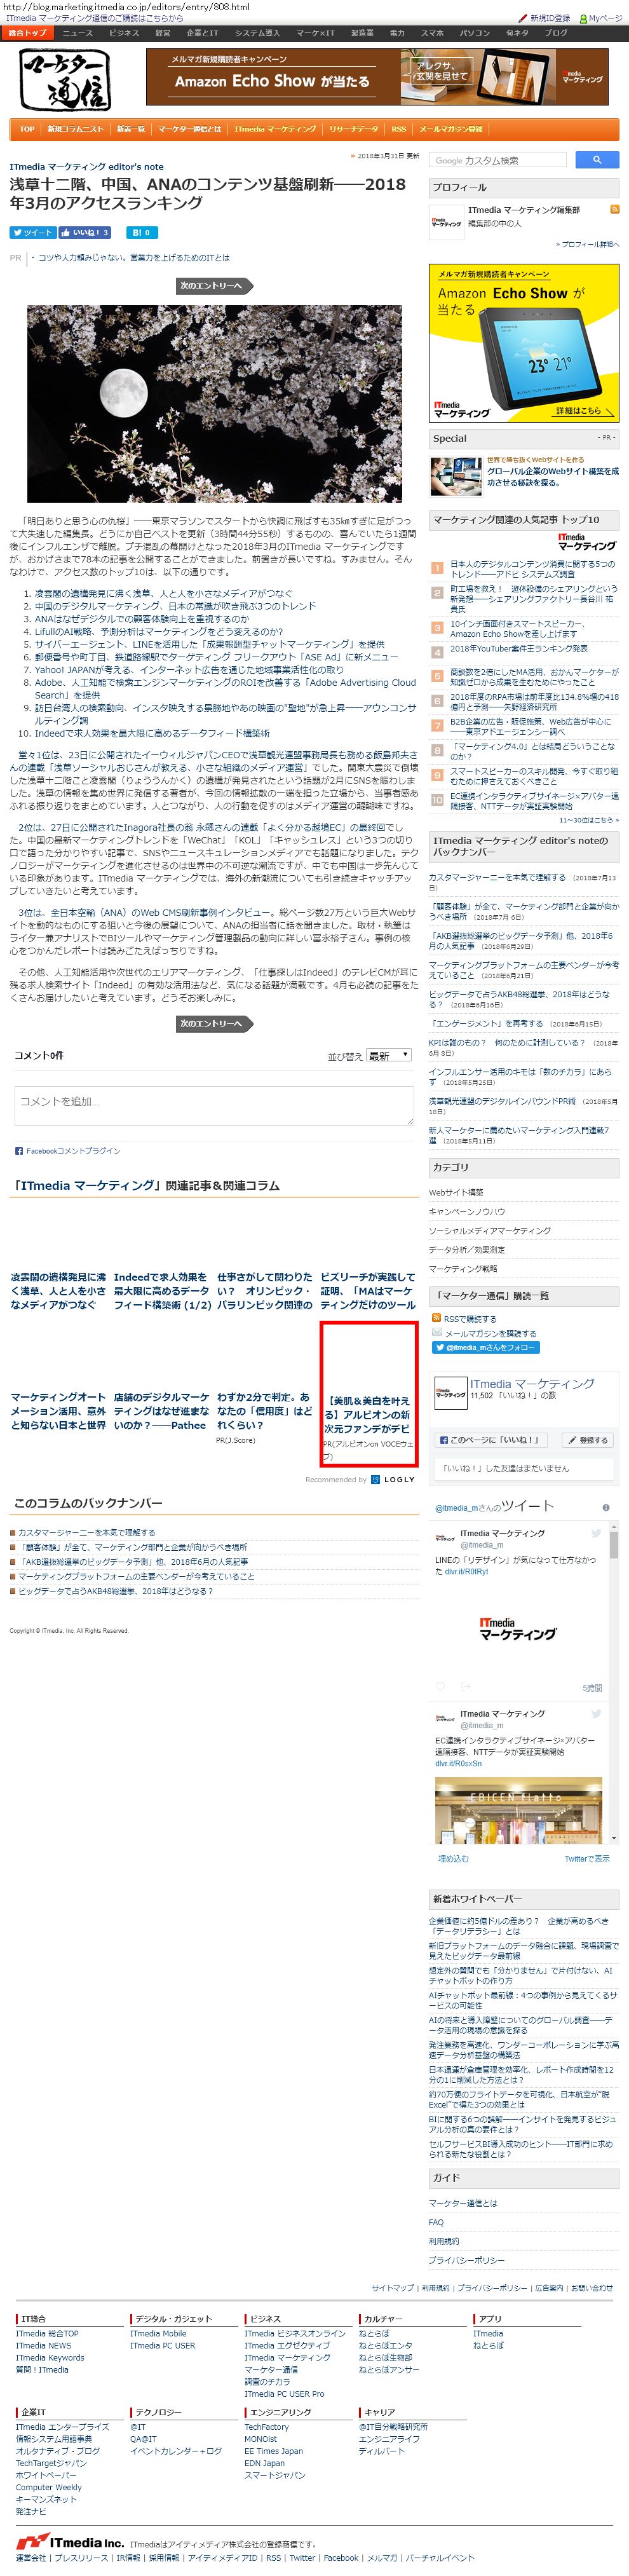Open the マーケター通信とは guide link
629x2576 pixels.
(x=463, y=2203)
